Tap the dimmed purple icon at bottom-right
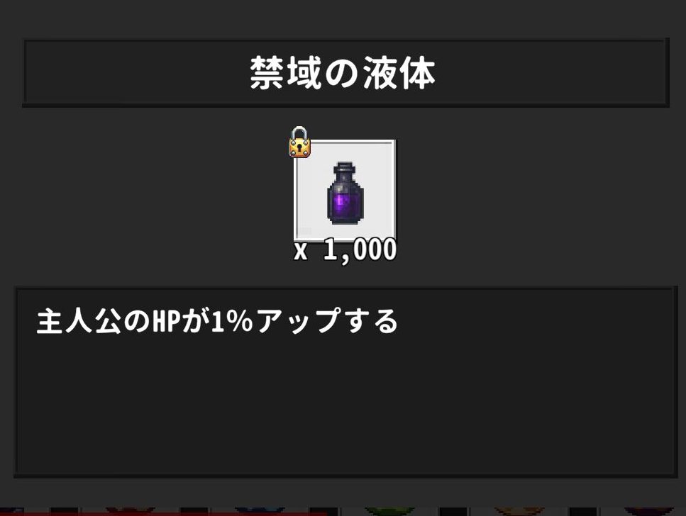This screenshot has height=516, width=686. click(648, 511)
